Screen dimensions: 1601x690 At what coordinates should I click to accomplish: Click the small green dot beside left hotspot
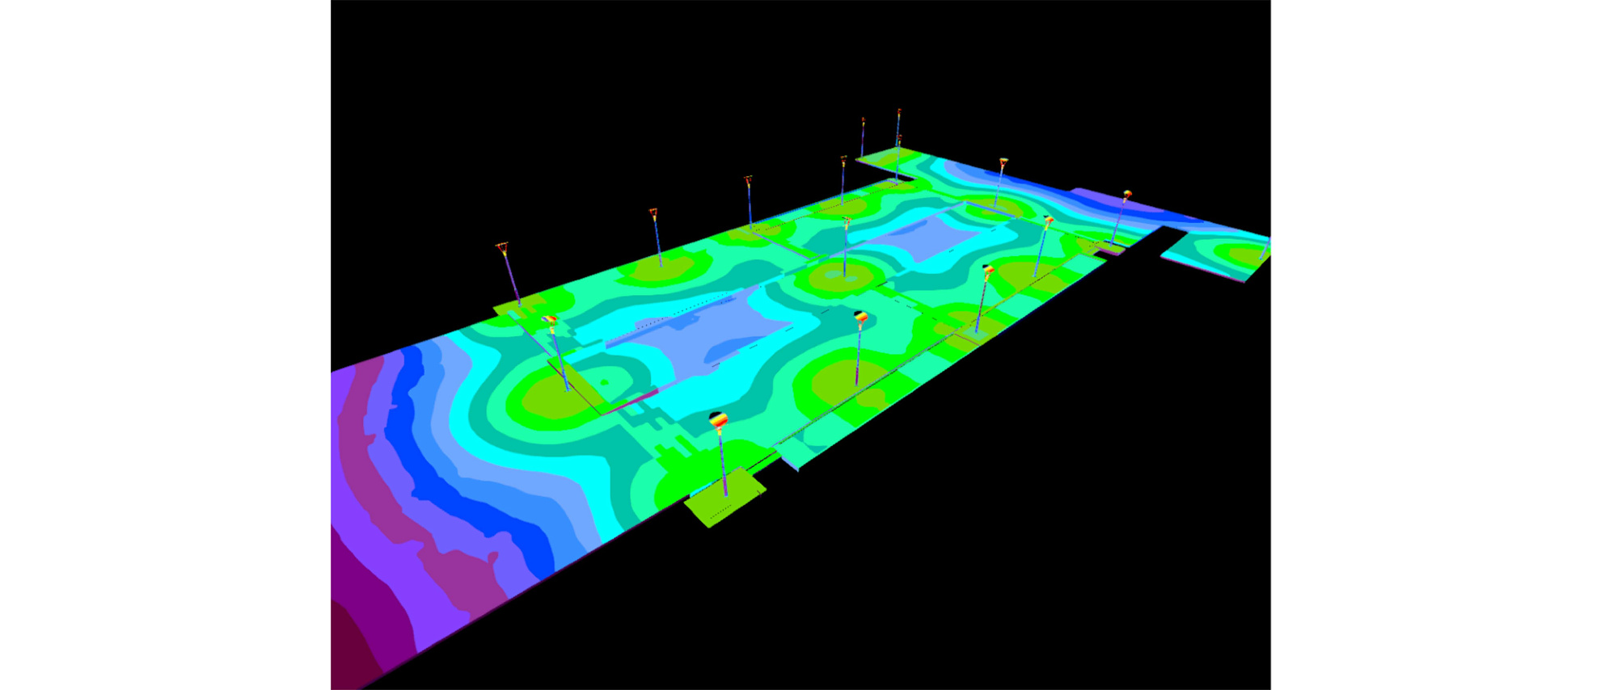[x=604, y=382]
